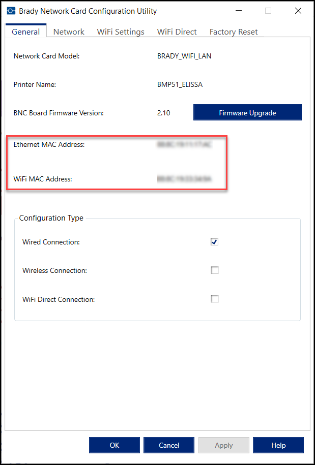Open the Factory Reset tab
The width and height of the screenshot is (315, 465).
tap(234, 32)
